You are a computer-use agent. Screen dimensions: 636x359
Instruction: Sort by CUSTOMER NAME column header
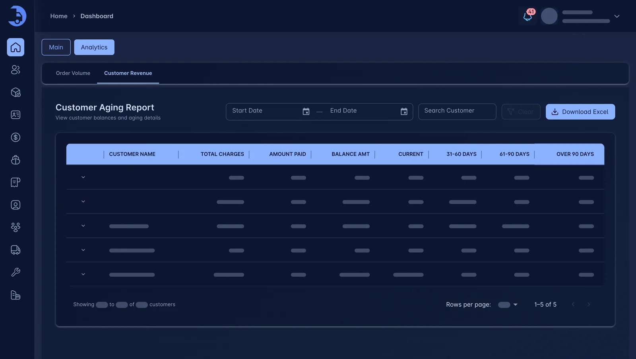(x=132, y=154)
